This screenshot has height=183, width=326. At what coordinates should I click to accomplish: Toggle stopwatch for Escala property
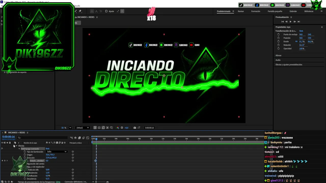click(x=278, y=41)
